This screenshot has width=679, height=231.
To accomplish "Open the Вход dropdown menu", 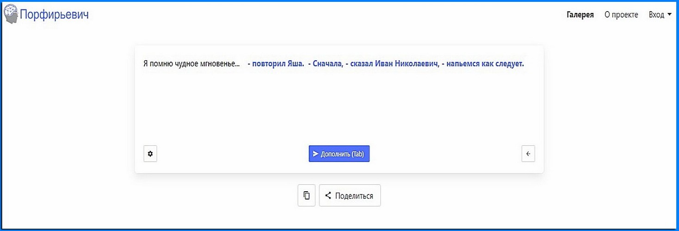I will tap(660, 15).
